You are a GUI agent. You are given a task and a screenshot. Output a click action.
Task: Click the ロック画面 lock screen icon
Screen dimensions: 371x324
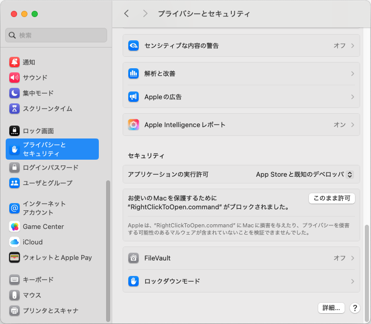point(14,131)
